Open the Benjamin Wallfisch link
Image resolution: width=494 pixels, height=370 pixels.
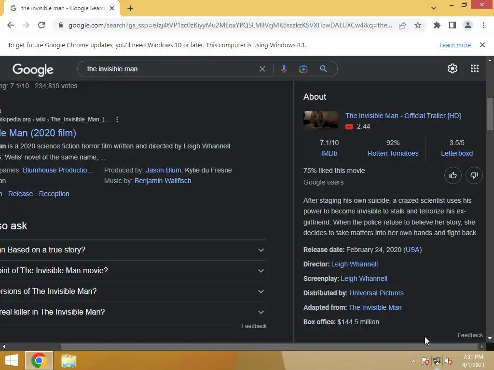coord(163,181)
